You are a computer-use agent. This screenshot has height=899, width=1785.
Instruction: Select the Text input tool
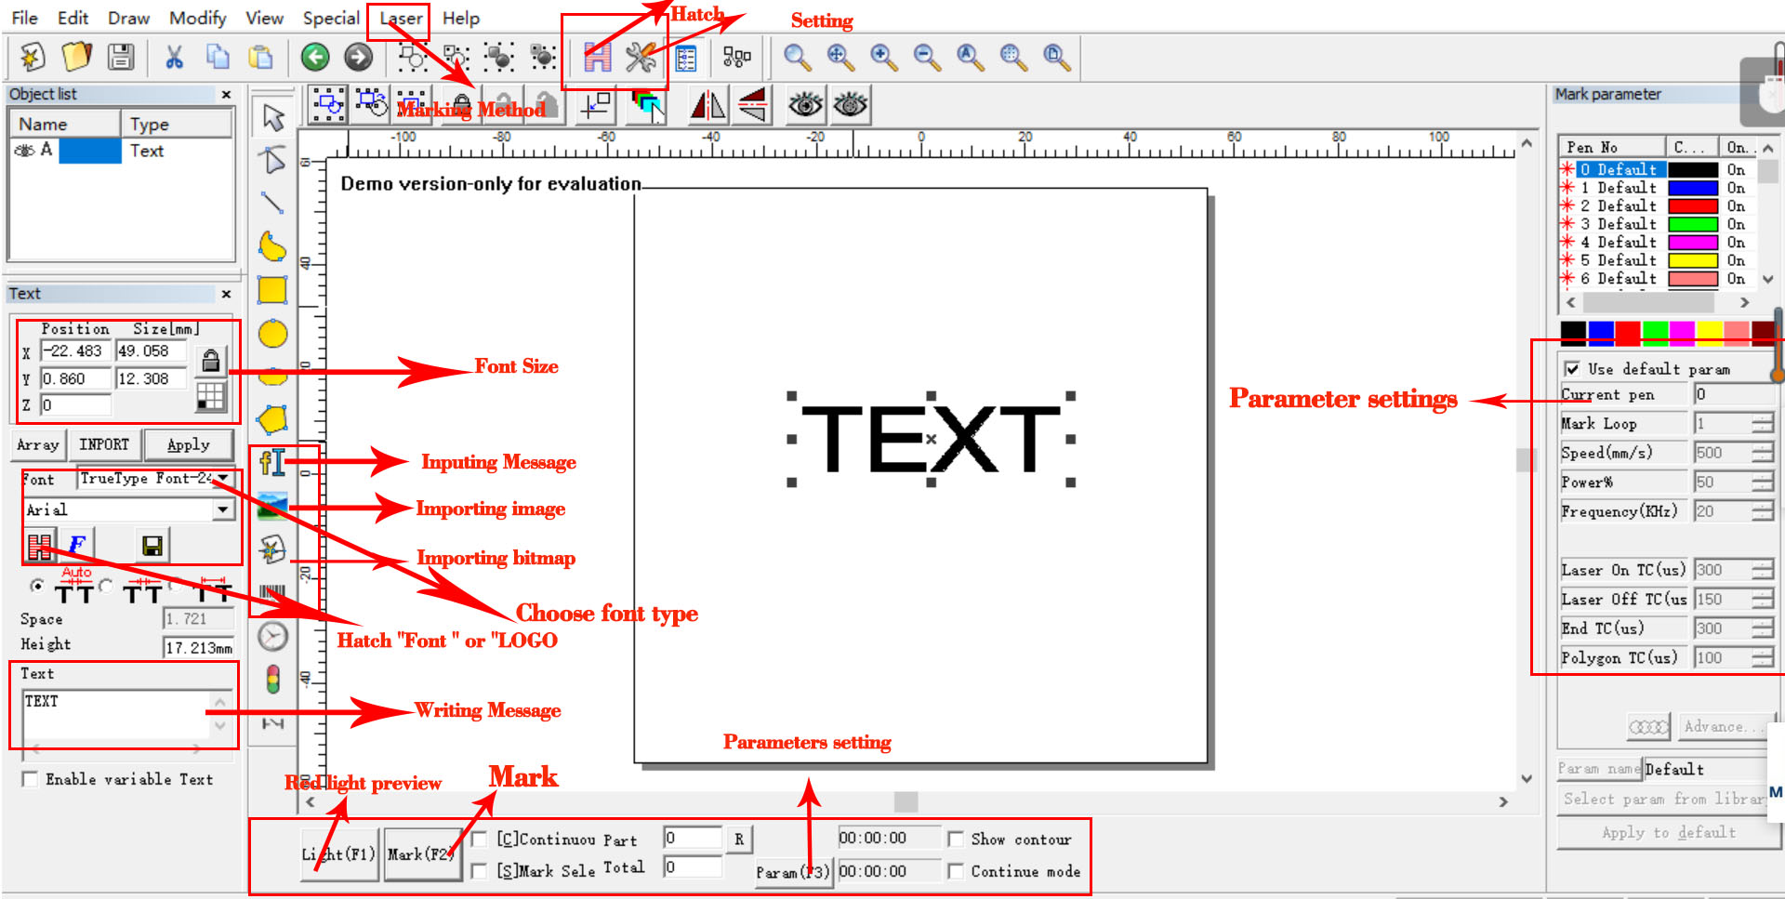tap(272, 462)
